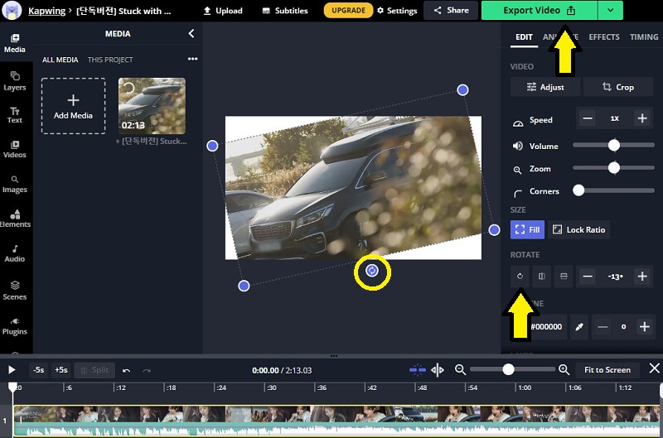663x438 pixels.
Task: Toggle the Fill size option
Action: 527,229
